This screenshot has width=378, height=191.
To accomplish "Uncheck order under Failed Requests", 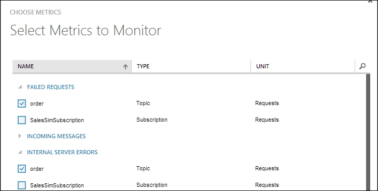I will point(22,104).
